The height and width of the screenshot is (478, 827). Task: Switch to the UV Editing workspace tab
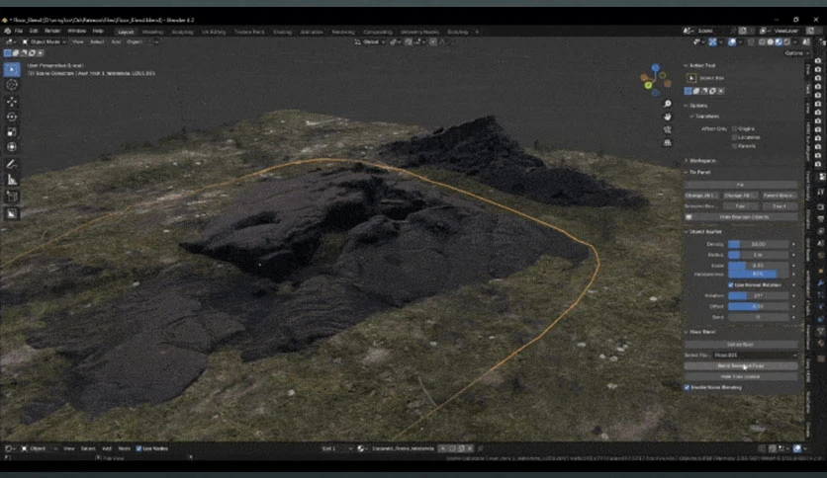pyautogui.click(x=212, y=32)
